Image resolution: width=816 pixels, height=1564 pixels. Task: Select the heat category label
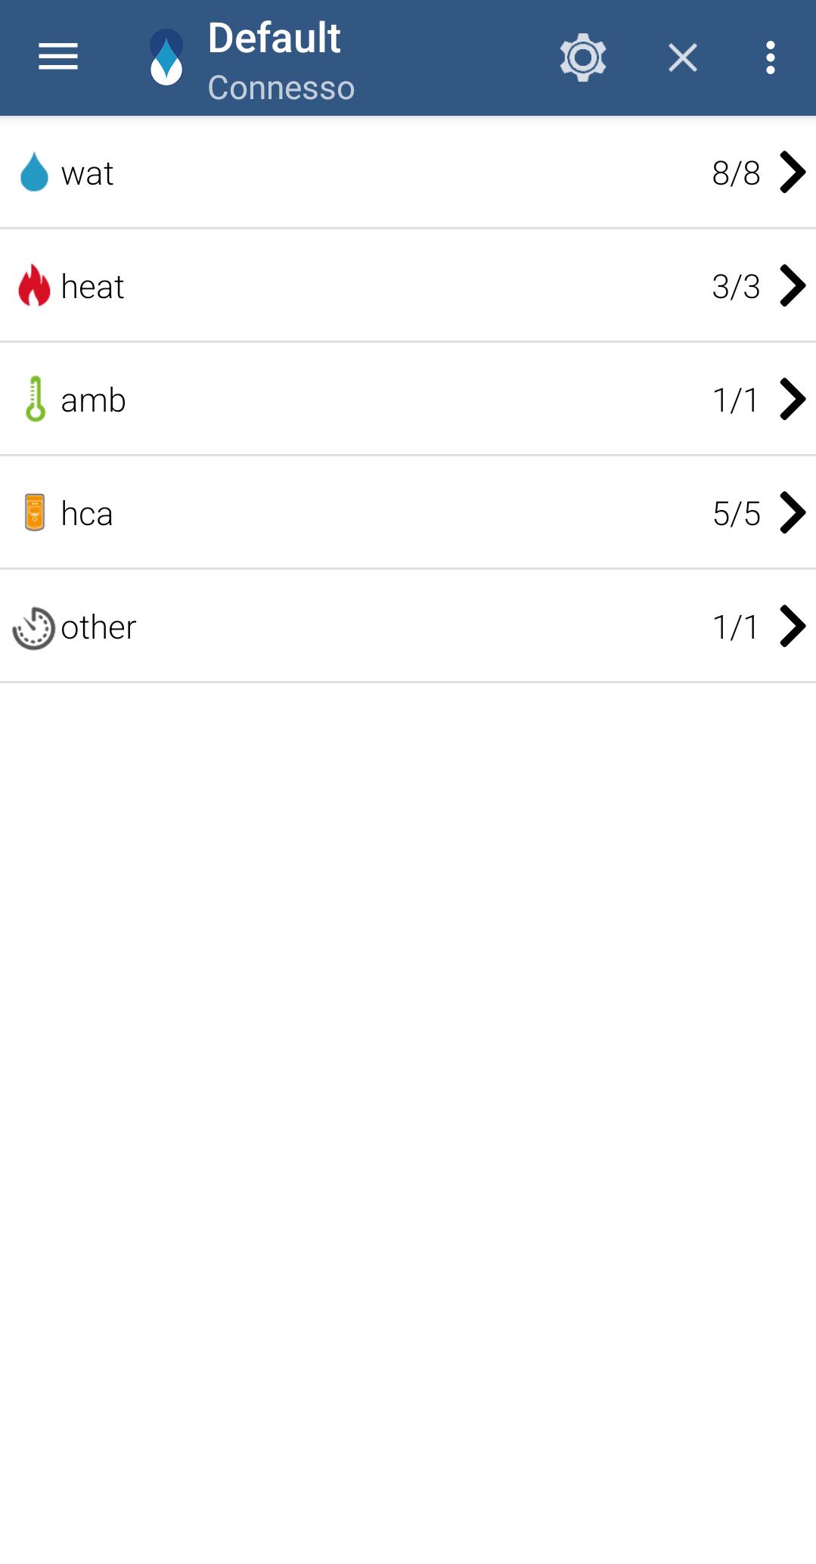92,287
